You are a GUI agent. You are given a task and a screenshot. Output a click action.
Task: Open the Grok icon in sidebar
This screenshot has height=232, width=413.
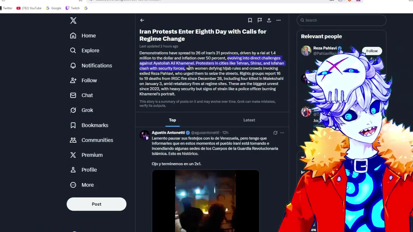tap(73, 110)
